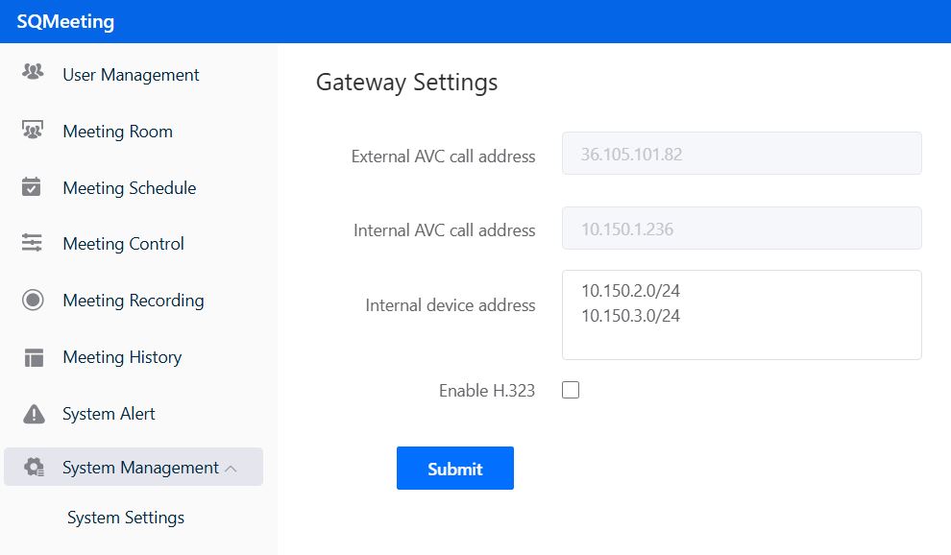Click the SQMeeting title in header
Viewport: 951px width, 555px height.
[65, 21]
